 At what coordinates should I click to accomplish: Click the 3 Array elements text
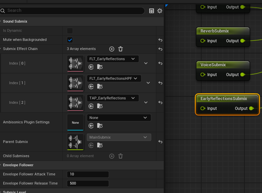(x=81, y=49)
